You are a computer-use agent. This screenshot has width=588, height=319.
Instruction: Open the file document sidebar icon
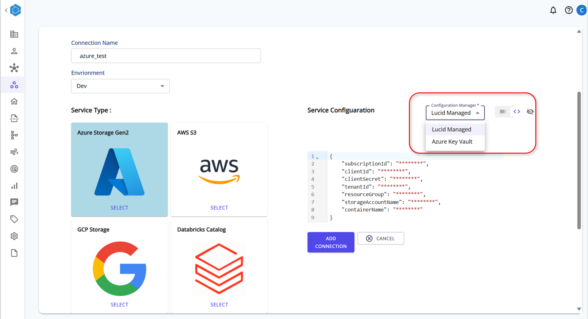[14, 253]
